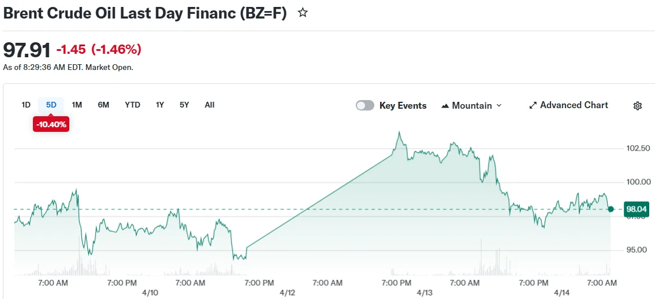Click the green endpoint dot on chart
The height and width of the screenshot is (299, 655).
coord(611,209)
